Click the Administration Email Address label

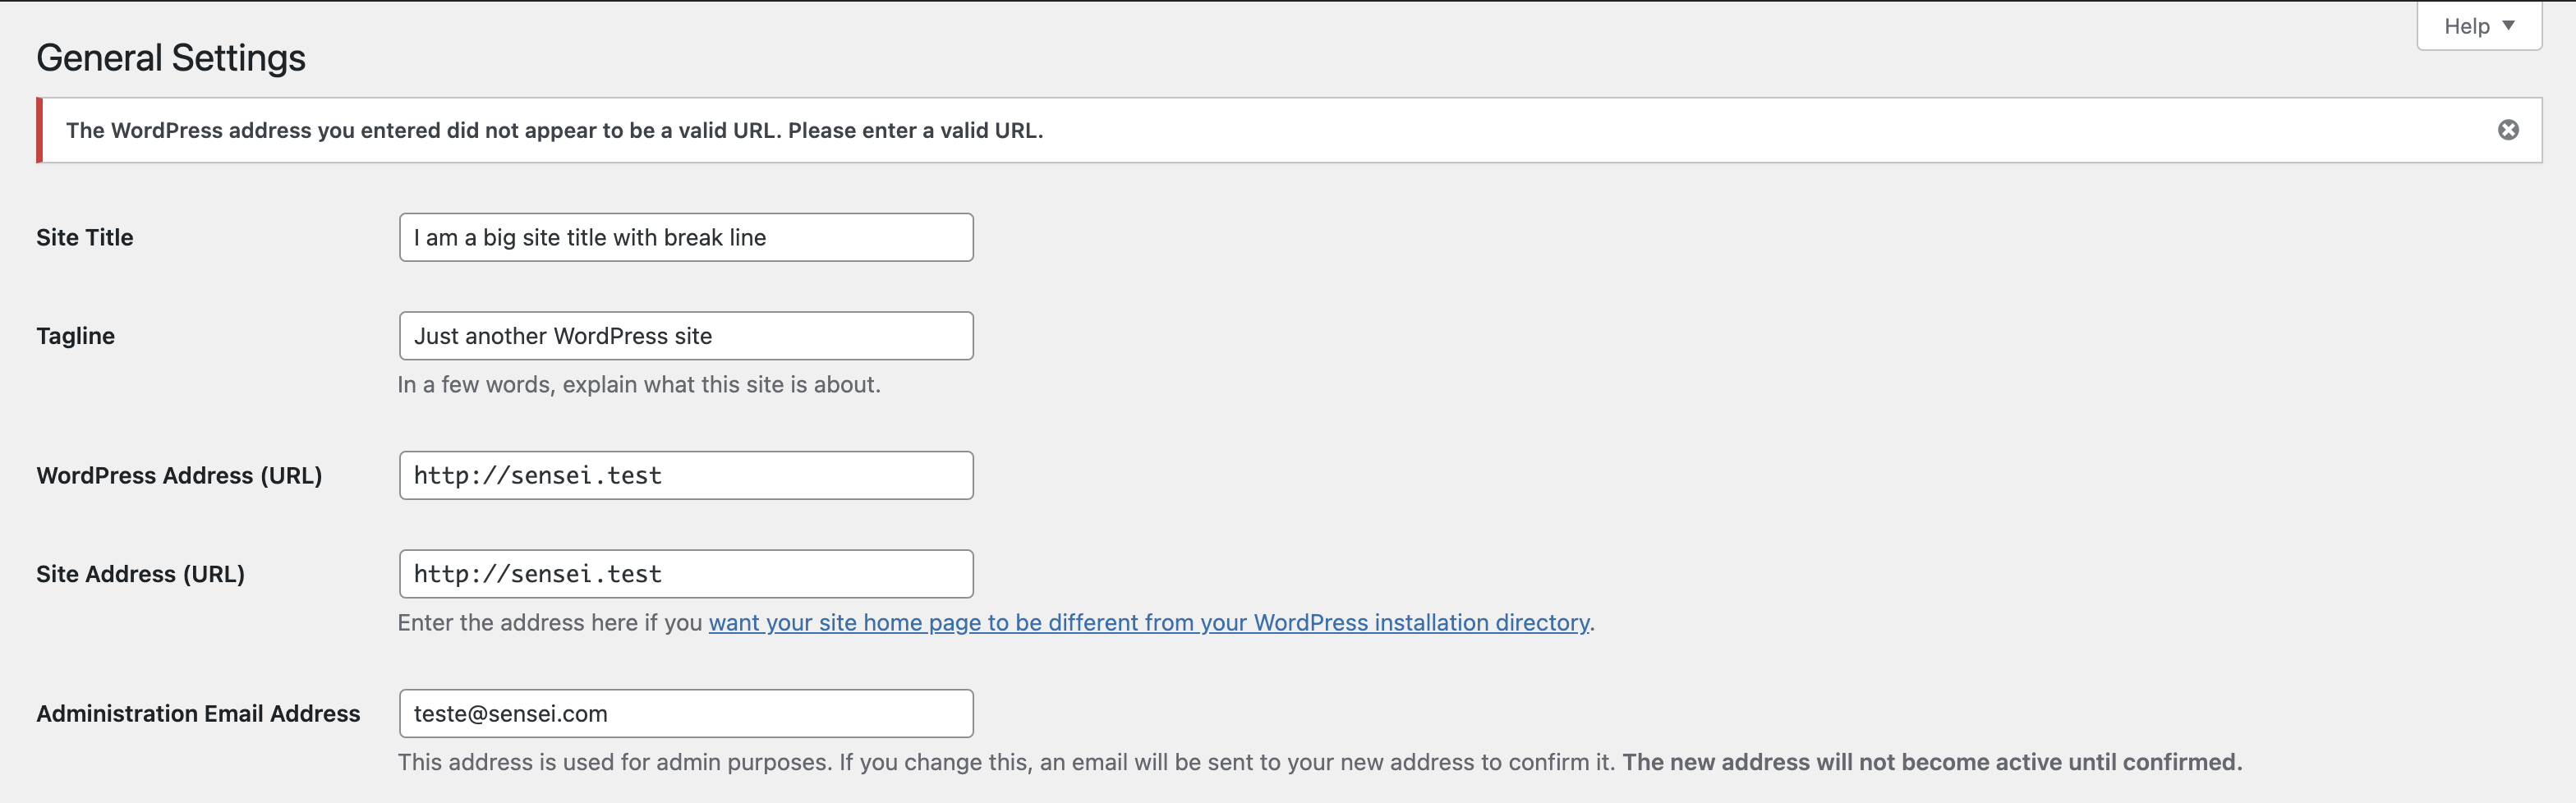click(197, 713)
